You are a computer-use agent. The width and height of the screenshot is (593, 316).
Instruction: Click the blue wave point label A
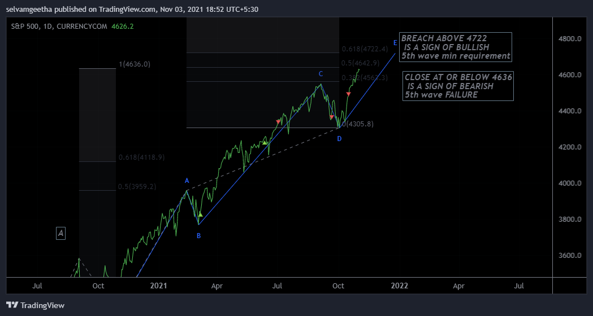coord(187,181)
